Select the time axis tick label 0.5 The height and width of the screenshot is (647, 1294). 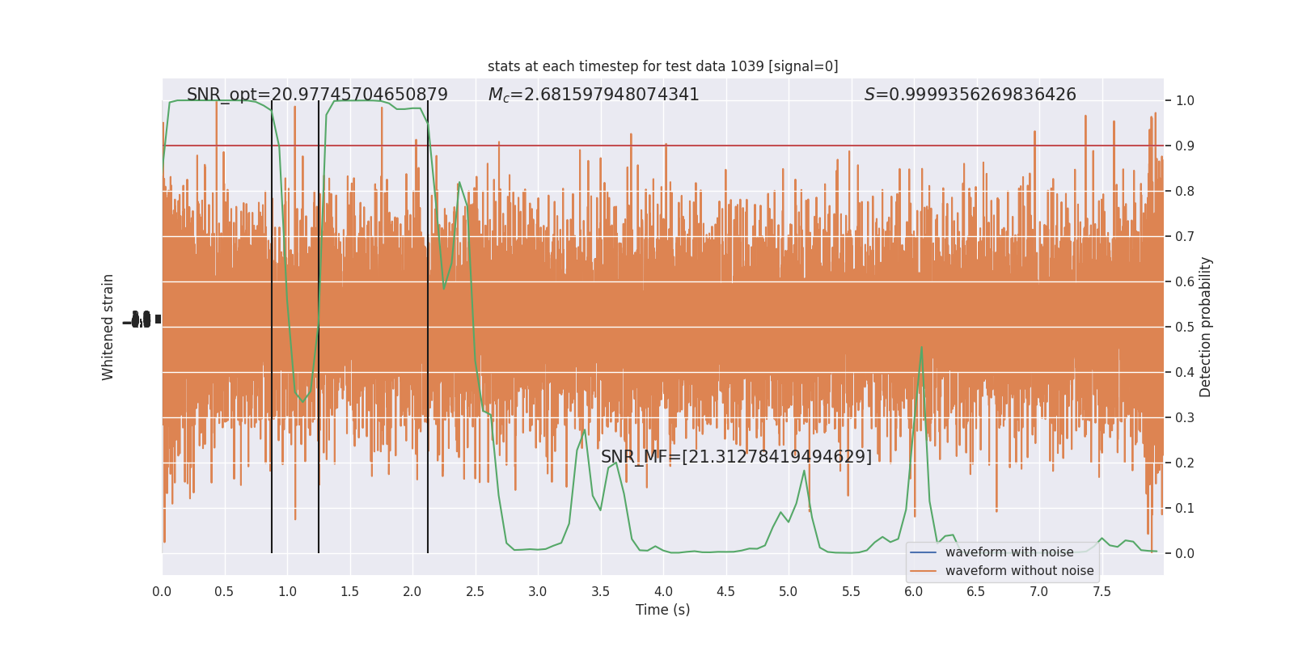coord(224,591)
